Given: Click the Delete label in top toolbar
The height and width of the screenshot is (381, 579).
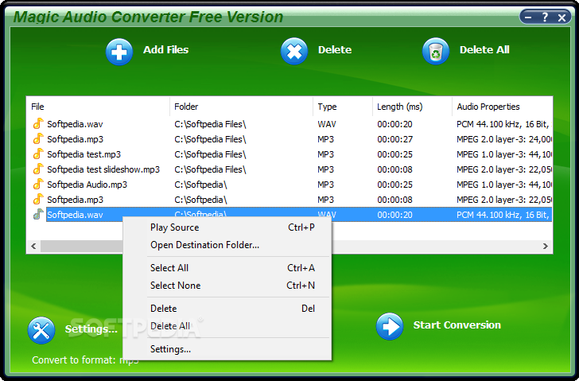Looking at the screenshot, I should pyautogui.click(x=335, y=50).
